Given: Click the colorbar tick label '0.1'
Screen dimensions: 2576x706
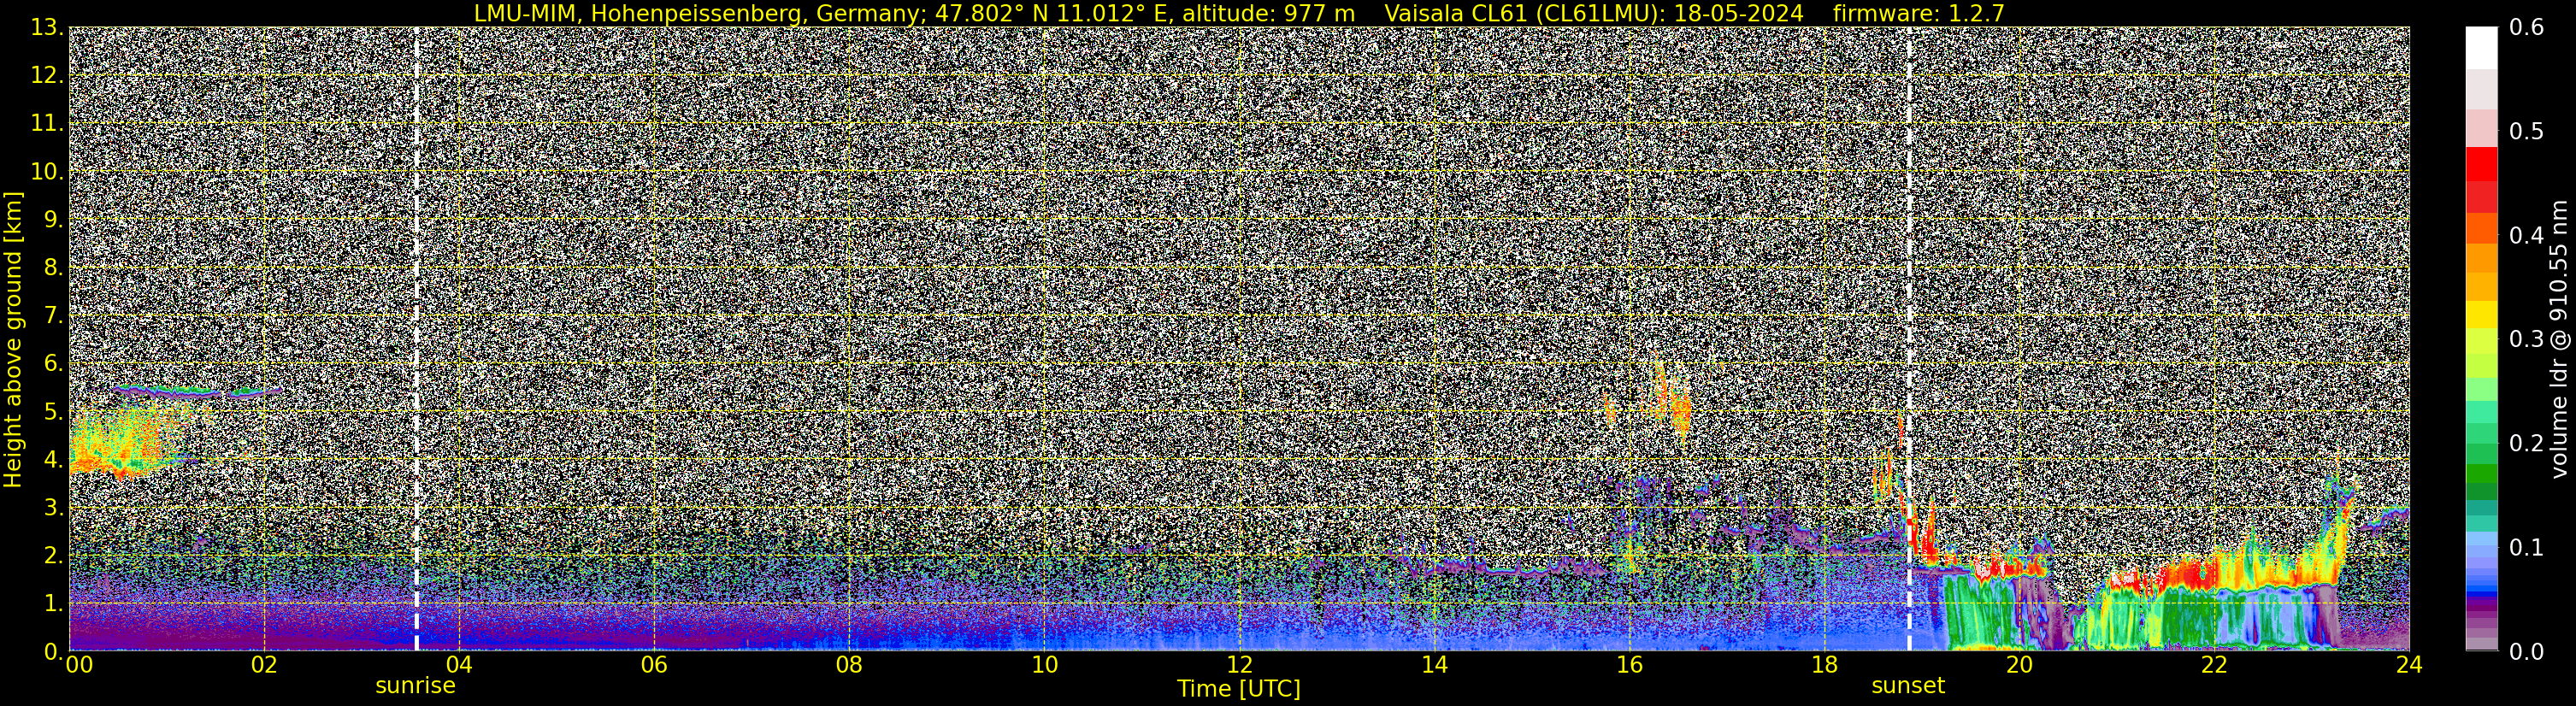Looking at the screenshot, I should (x=2527, y=548).
